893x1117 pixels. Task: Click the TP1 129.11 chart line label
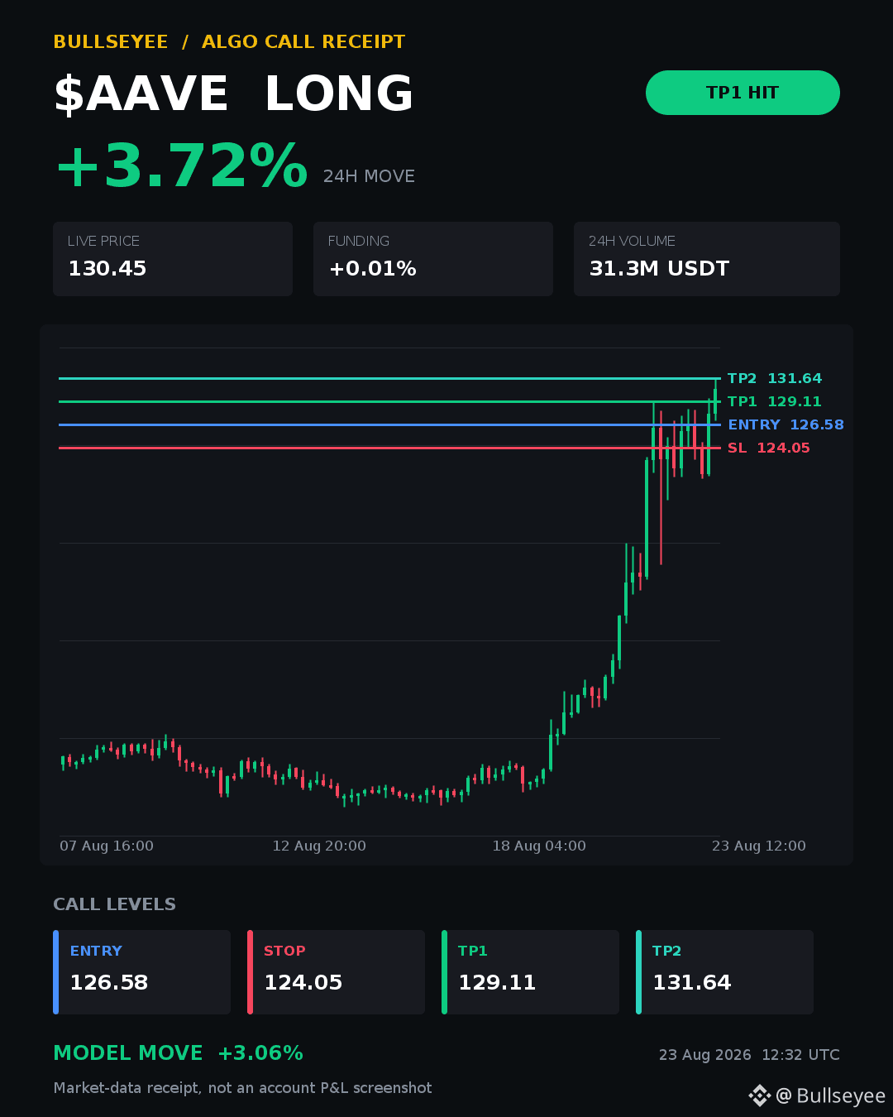point(775,401)
